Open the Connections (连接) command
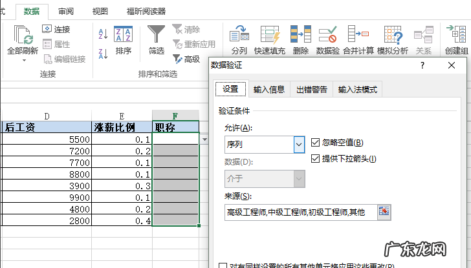471x268 pixels. click(x=56, y=29)
